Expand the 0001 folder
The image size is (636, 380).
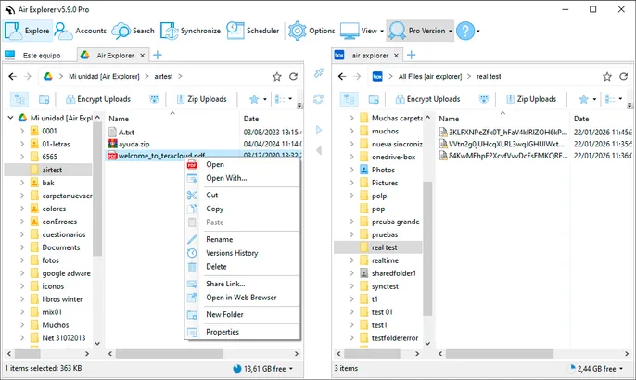click(22, 131)
